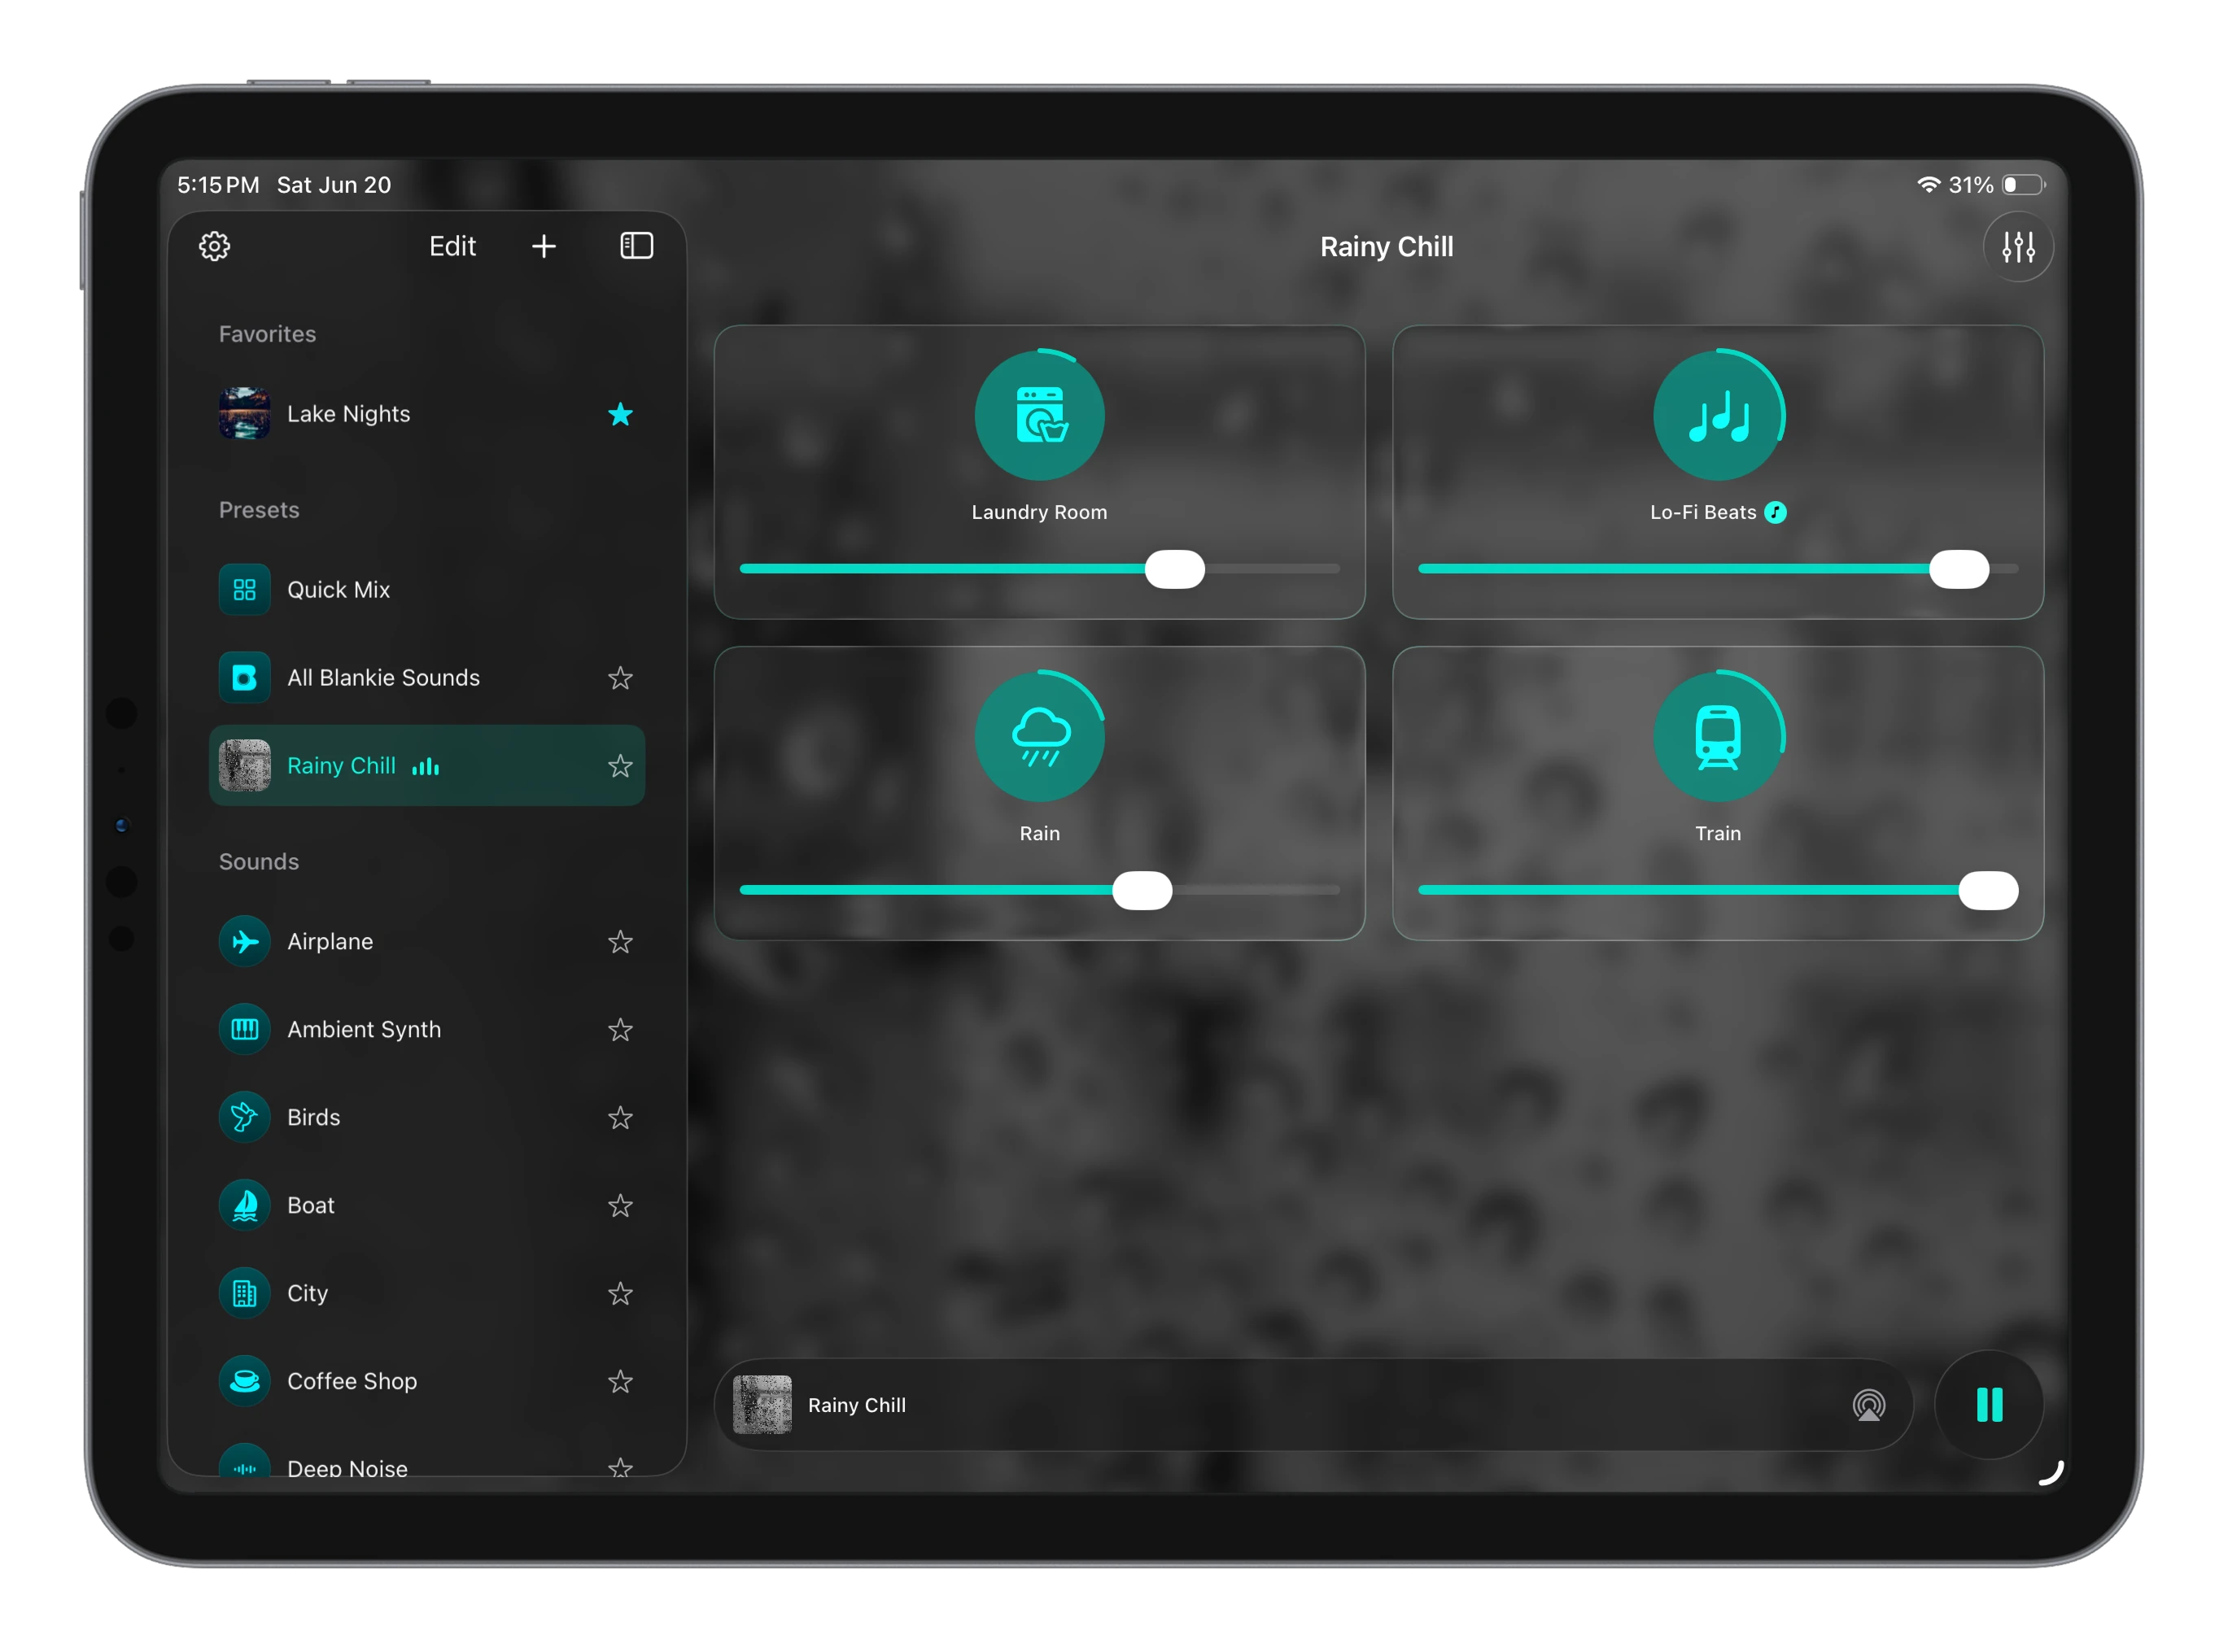Toggle Lo-Fi Beats sound icon
The image size is (2228, 1652).
coord(1718,415)
